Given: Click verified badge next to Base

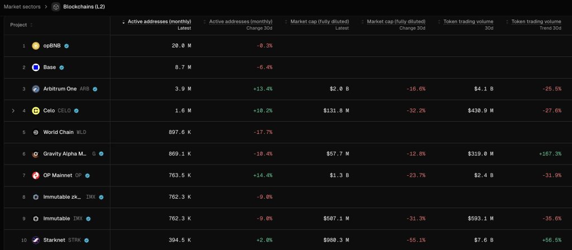Looking at the screenshot, I should coord(61,68).
